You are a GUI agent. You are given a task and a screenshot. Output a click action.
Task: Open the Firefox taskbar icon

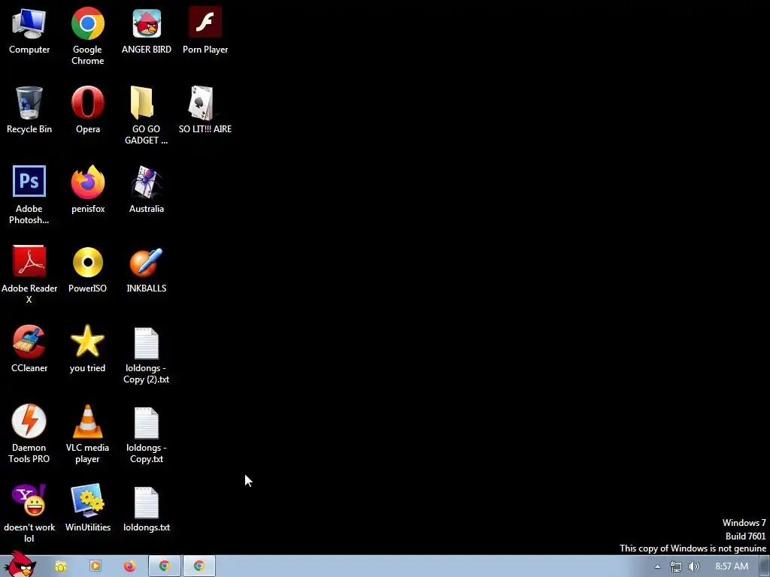point(129,566)
